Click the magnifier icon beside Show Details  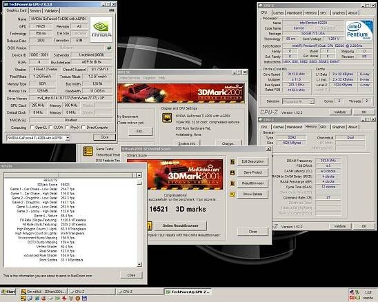232,194
